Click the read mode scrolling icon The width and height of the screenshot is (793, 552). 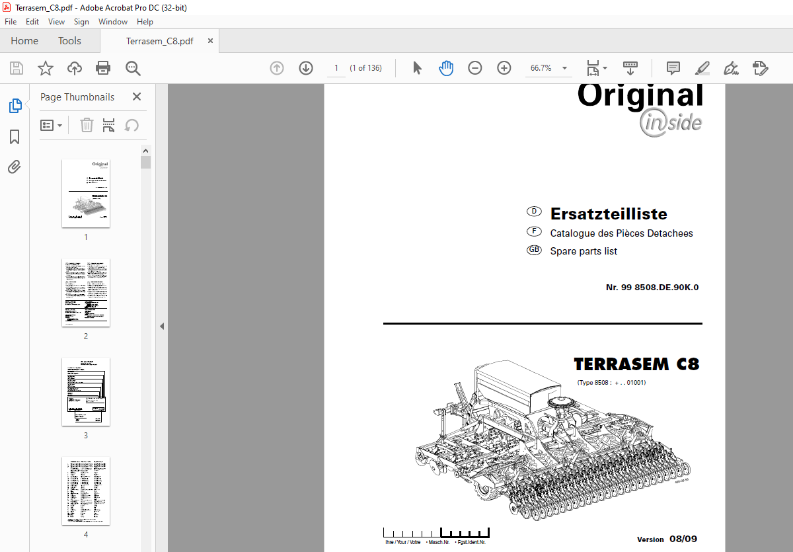[x=630, y=68]
